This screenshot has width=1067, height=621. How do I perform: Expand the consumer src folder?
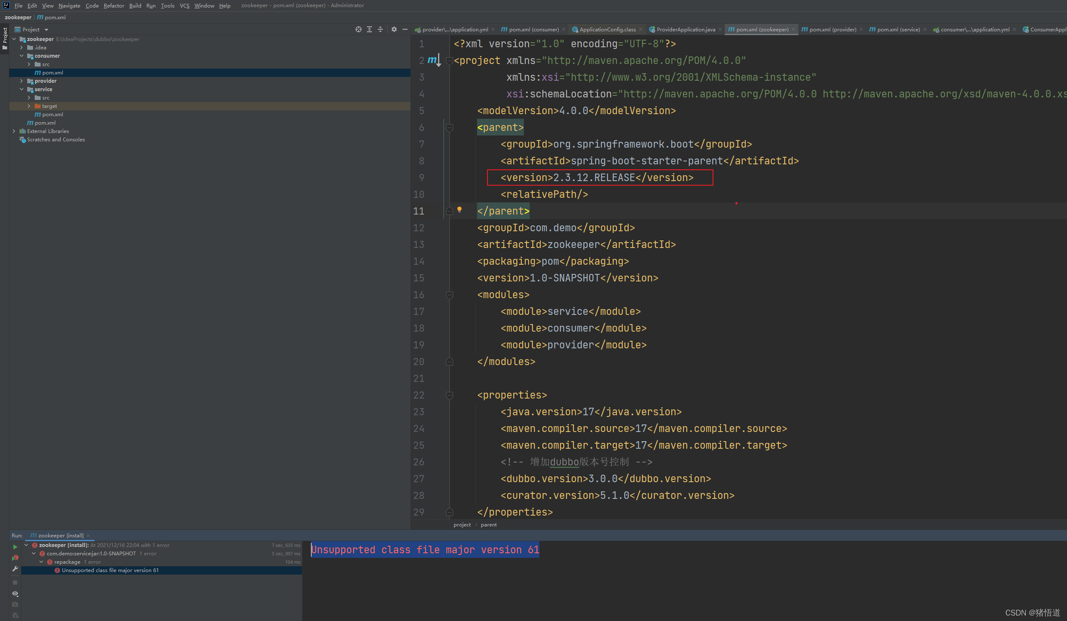point(29,64)
